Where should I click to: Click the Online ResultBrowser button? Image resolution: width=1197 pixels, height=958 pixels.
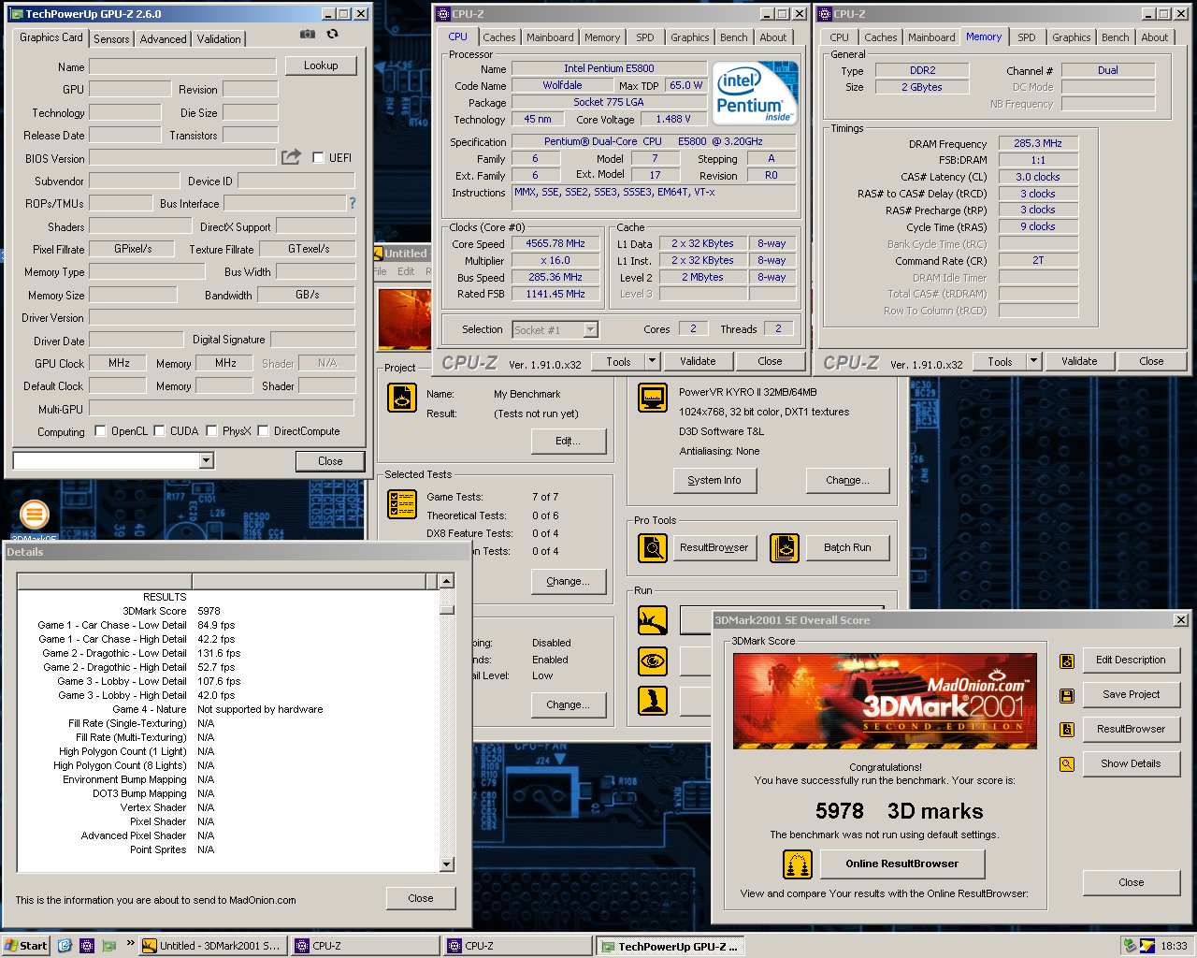point(902,864)
